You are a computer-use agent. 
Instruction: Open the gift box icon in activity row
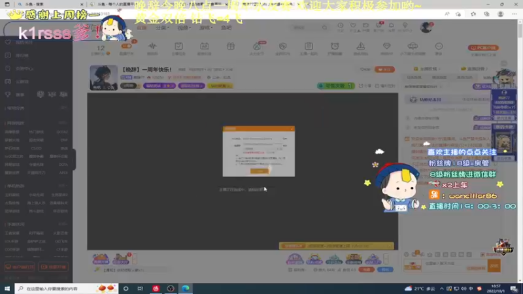tap(231, 46)
